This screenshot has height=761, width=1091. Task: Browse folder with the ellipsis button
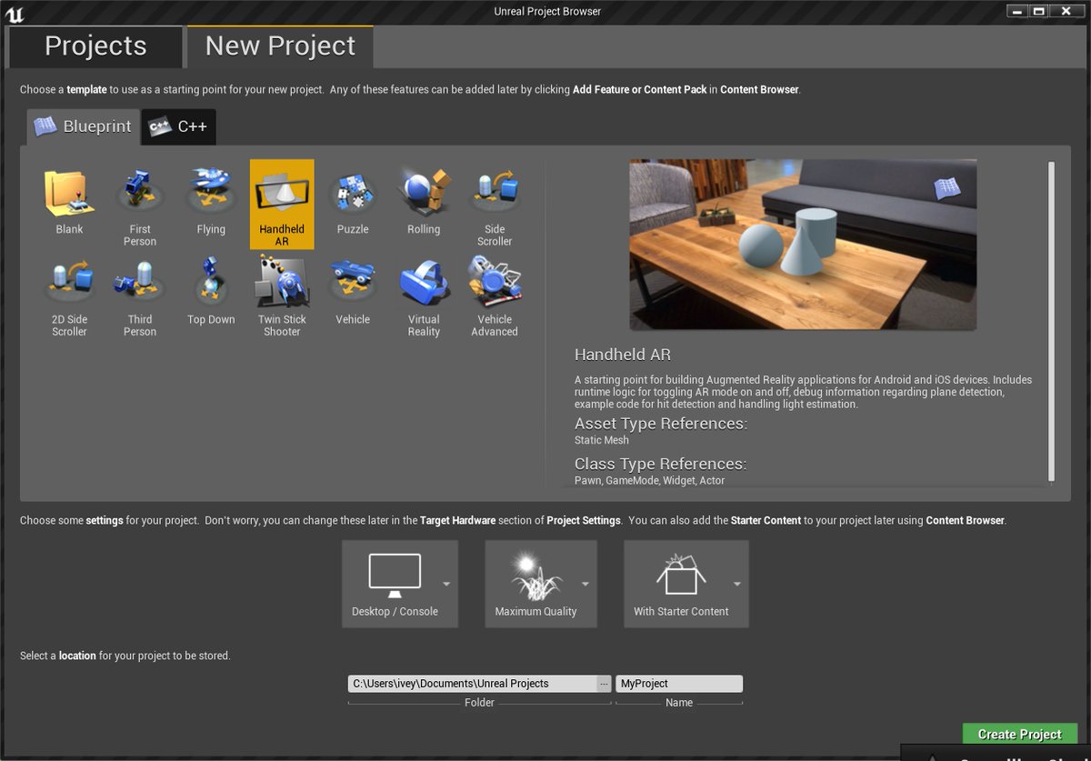tap(604, 684)
